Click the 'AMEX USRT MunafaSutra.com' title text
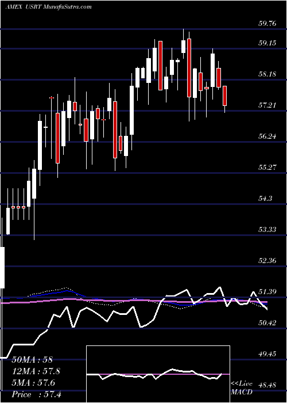The height and width of the screenshot is (403, 287). [48, 7]
